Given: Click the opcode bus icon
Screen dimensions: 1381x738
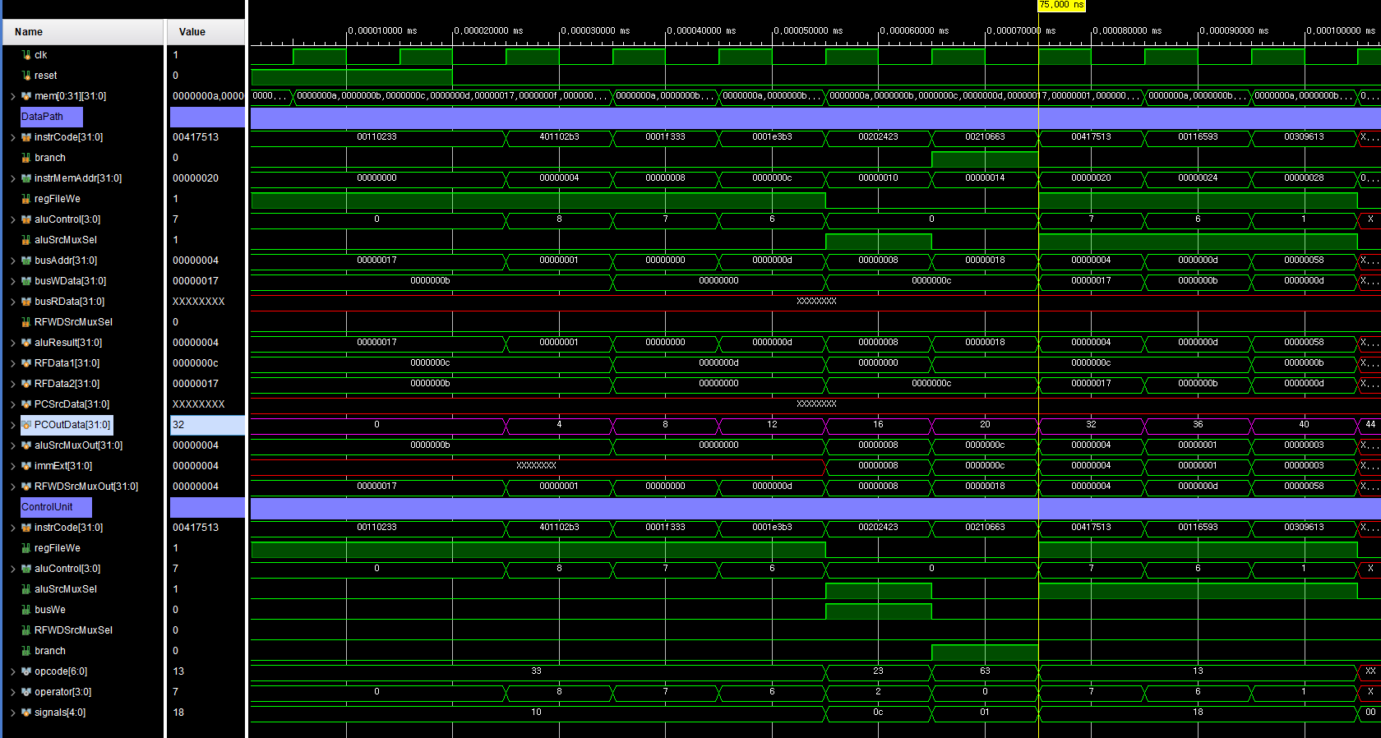Looking at the screenshot, I should (26, 671).
